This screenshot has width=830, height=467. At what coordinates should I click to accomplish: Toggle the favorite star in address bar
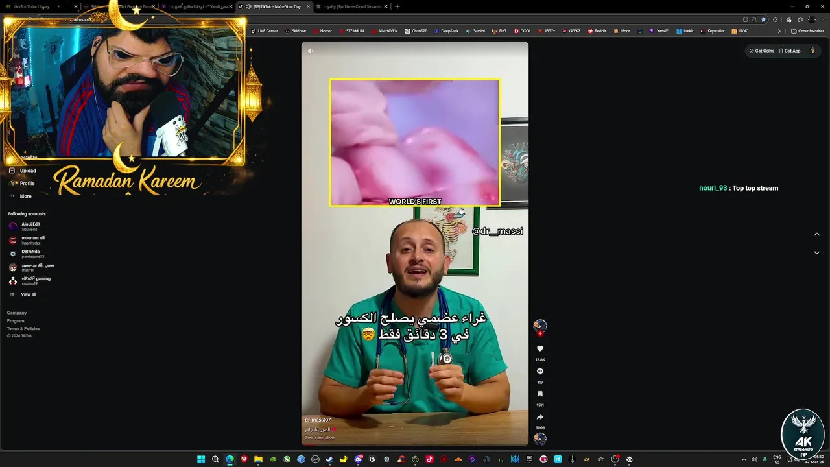[763, 19]
